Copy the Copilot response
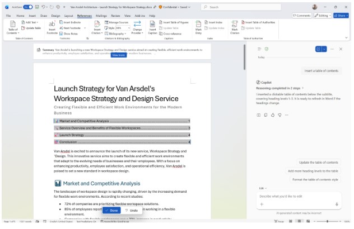 [265, 115]
